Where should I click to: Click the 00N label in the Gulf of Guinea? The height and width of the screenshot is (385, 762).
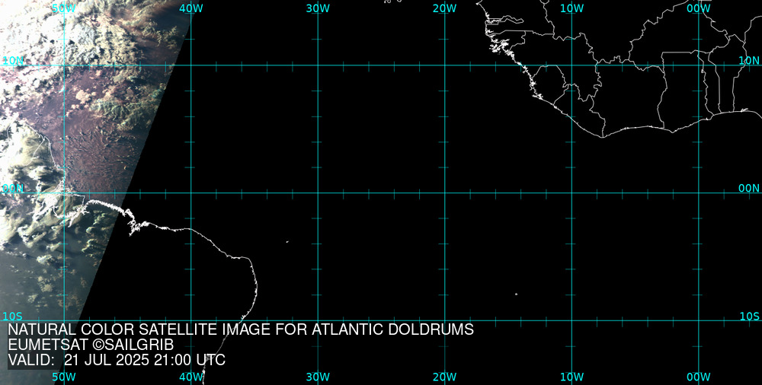coord(749,189)
